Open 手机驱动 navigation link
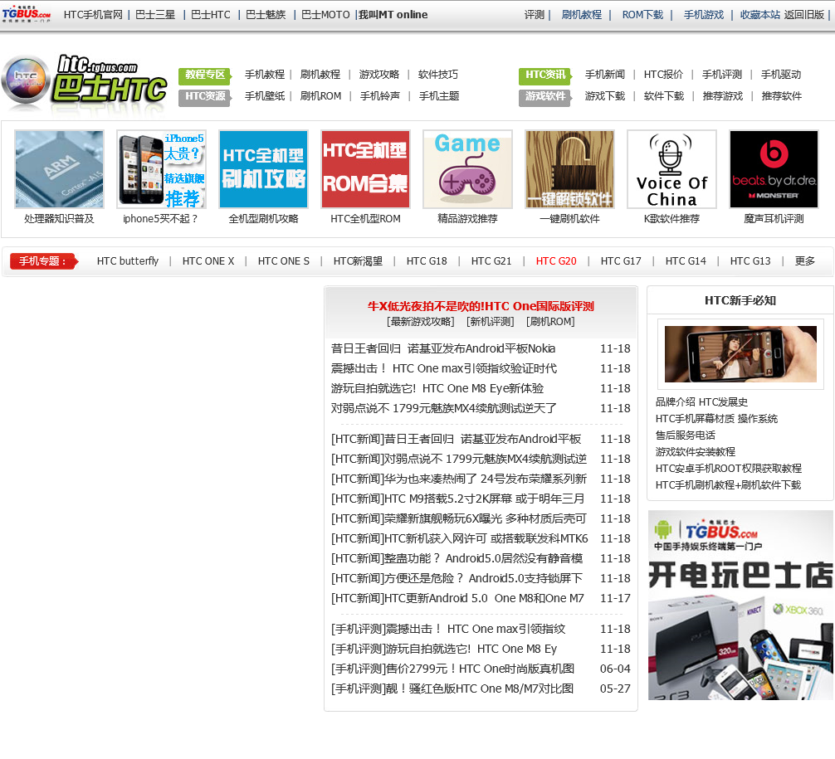 (781, 75)
